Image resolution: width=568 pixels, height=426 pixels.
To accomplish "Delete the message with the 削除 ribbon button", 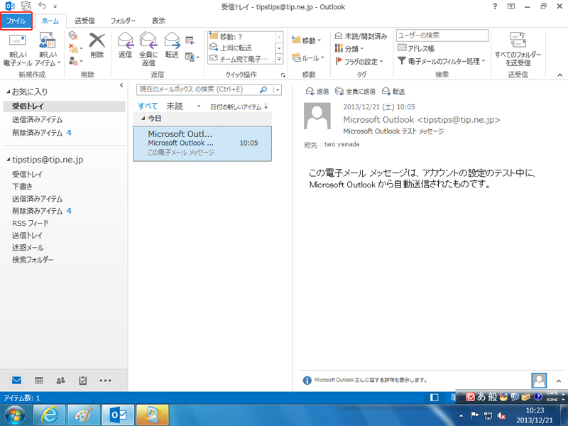I will click(97, 45).
